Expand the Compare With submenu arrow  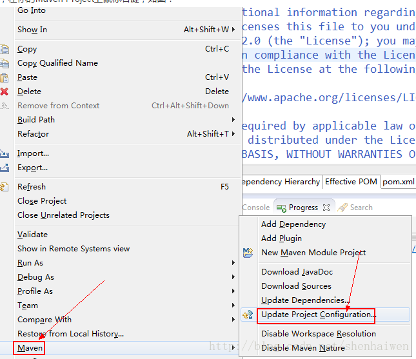[233, 320]
